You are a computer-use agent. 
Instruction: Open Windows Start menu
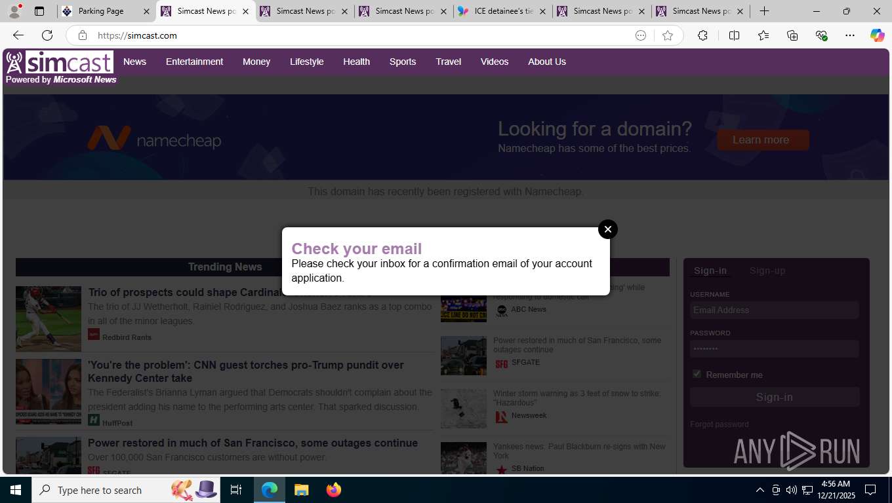click(x=16, y=490)
